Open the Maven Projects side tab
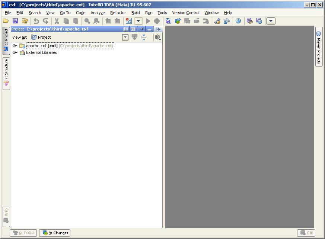Image resolution: width=325 pixels, height=239 pixels. (x=319, y=46)
